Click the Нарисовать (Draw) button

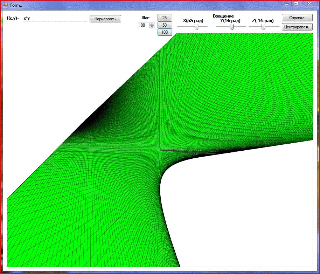[105, 19]
